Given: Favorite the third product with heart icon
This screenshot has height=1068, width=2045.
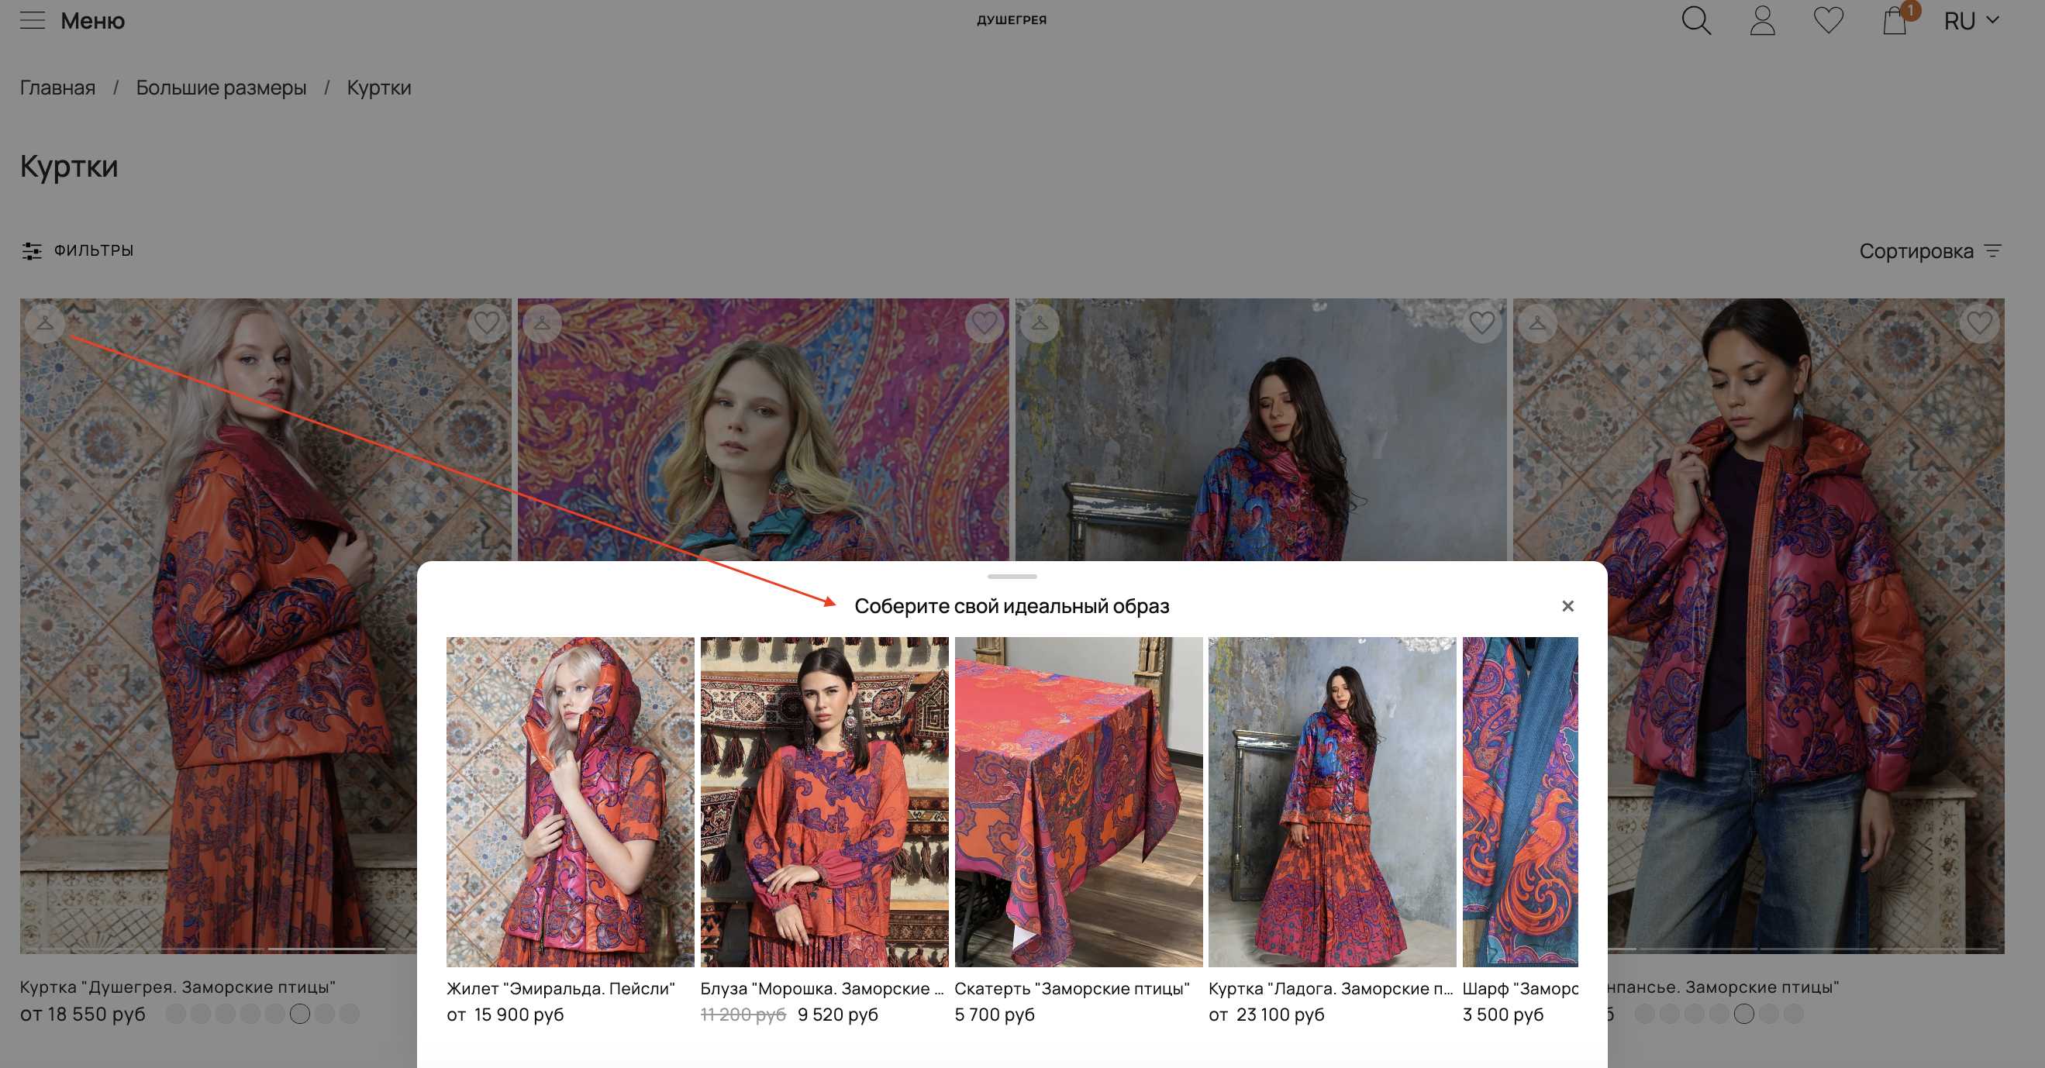Looking at the screenshot, I should point(1481,323).
